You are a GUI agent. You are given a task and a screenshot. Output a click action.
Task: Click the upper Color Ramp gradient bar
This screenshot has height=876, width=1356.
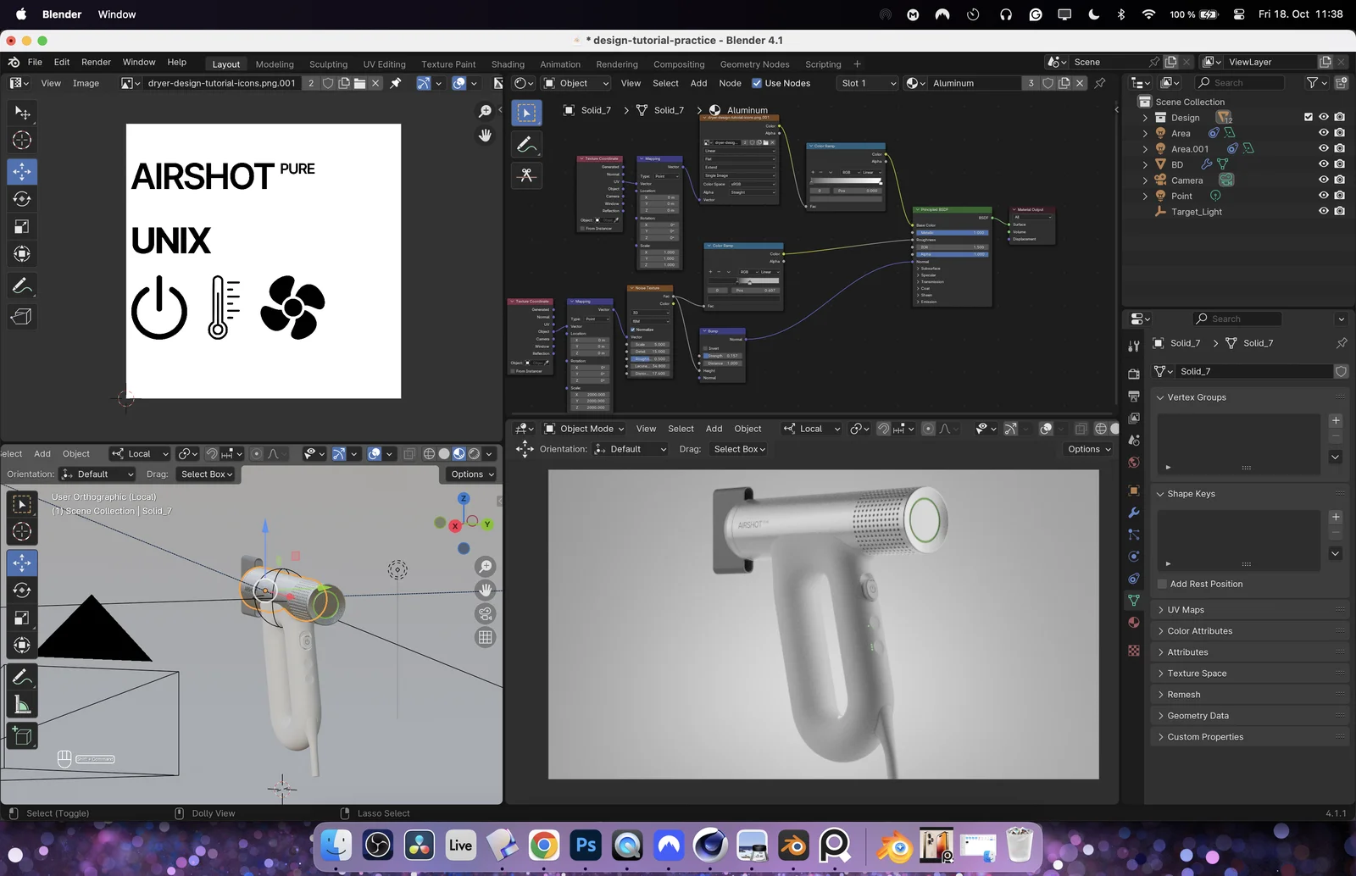click(x=845, y=180)
